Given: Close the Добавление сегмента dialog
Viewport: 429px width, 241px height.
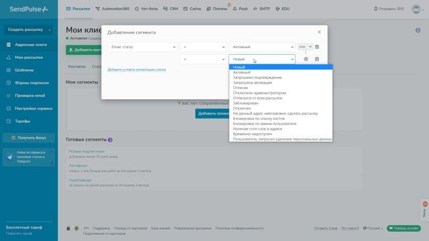Looking at the screenshot, I should tap(319, 32).
